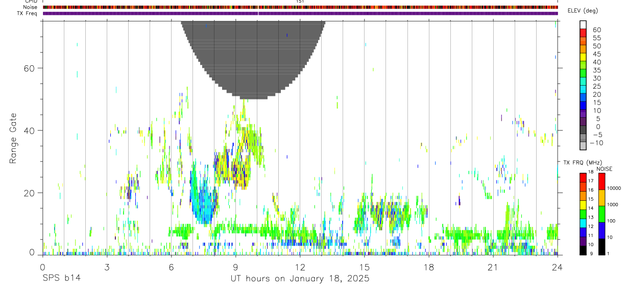Click the dense cyan-blue echo cluster near 7.5 UT

click(203, 201)
